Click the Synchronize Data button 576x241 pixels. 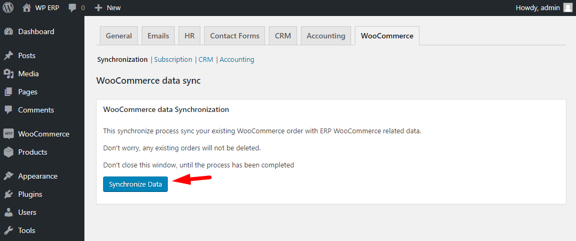pyautogui.click(x=135, y=184)
